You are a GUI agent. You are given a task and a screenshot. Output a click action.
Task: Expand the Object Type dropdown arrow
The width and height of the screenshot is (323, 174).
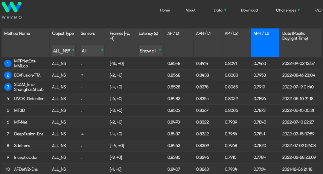pos(73,51)
